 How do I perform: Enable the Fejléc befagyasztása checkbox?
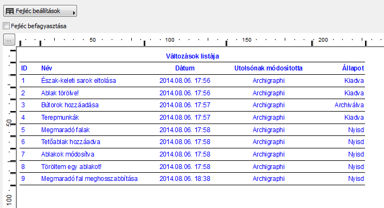pos(6,25)
